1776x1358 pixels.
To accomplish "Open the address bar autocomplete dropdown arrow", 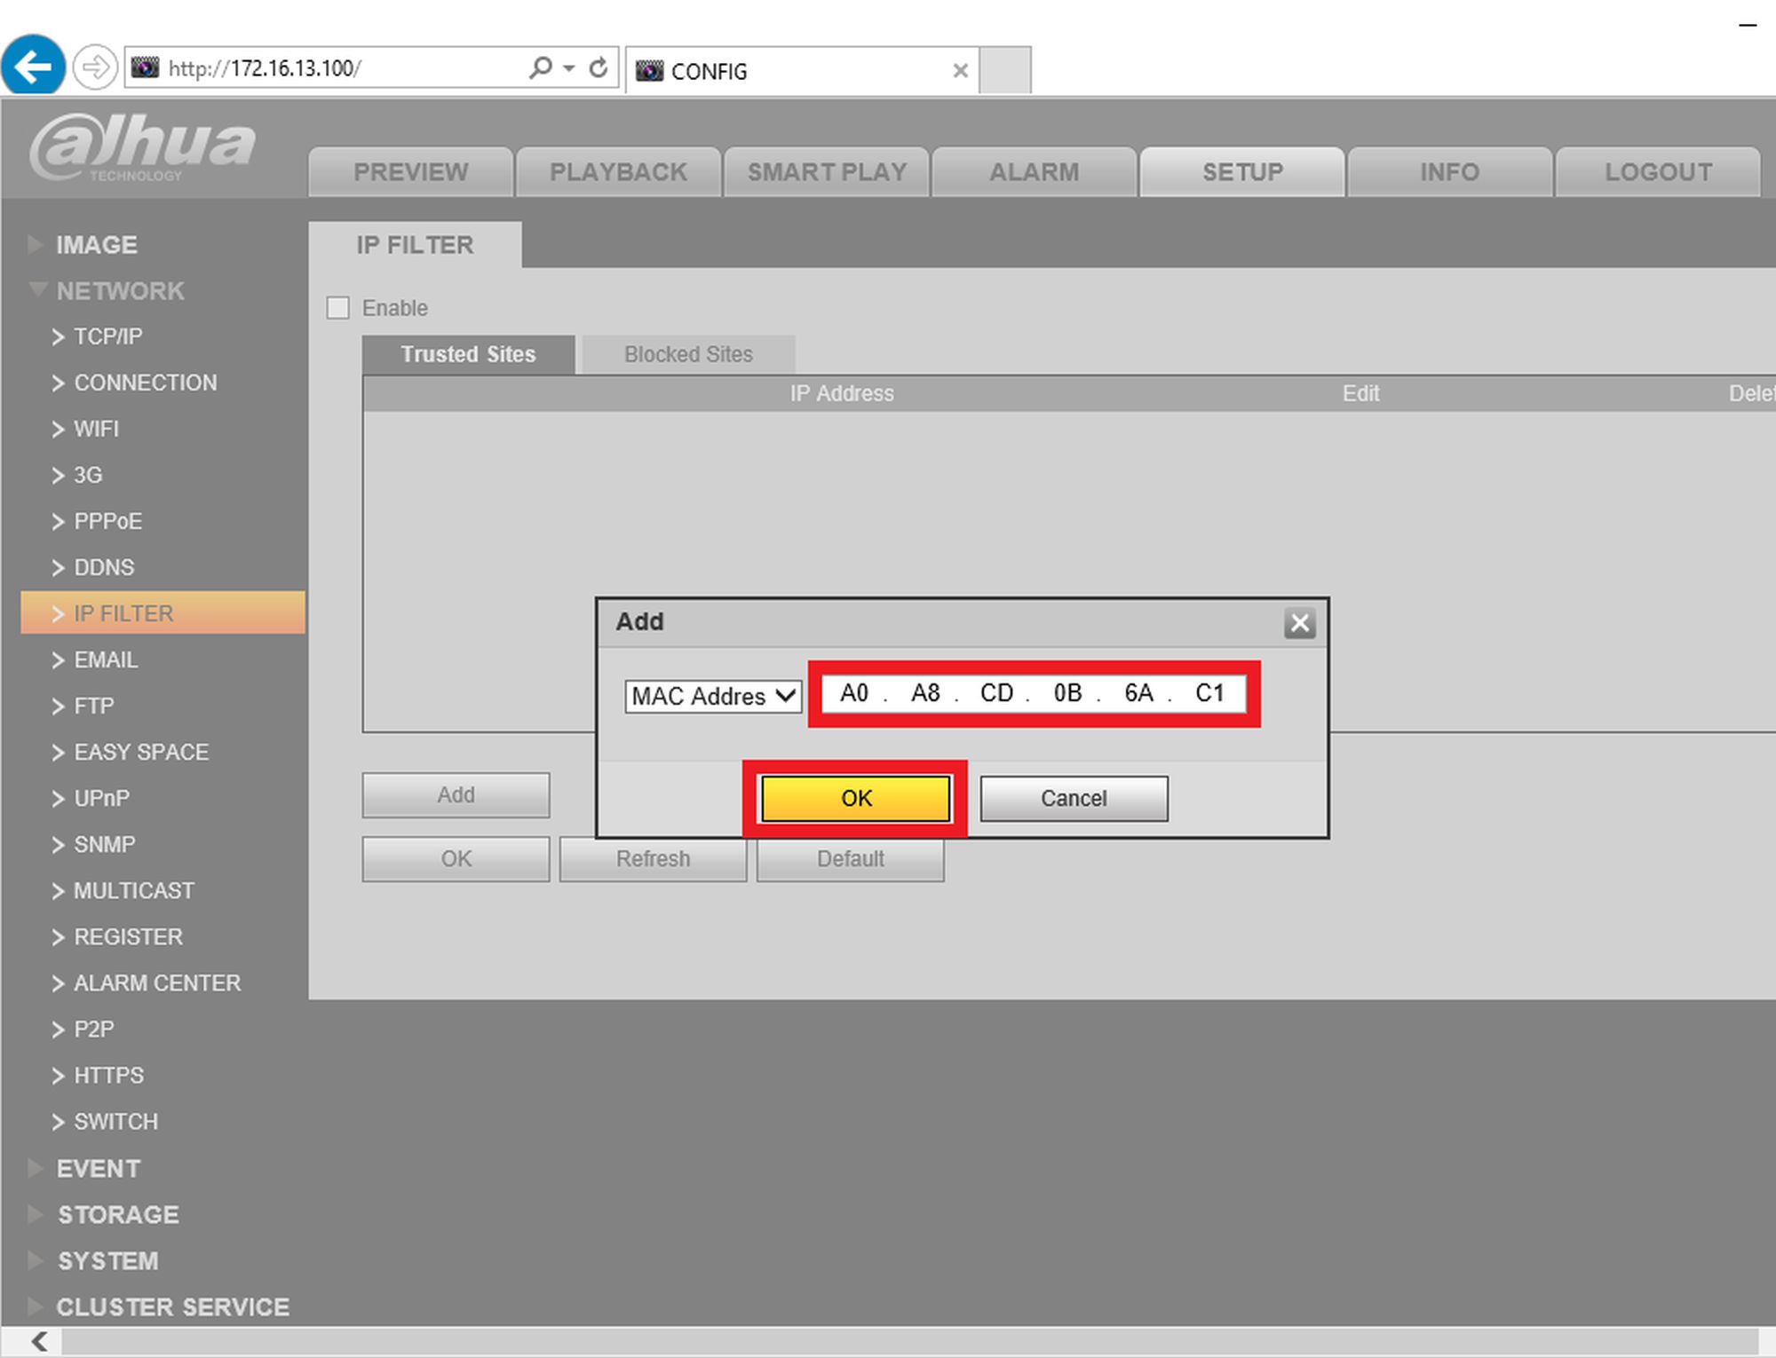I will 569,68.
